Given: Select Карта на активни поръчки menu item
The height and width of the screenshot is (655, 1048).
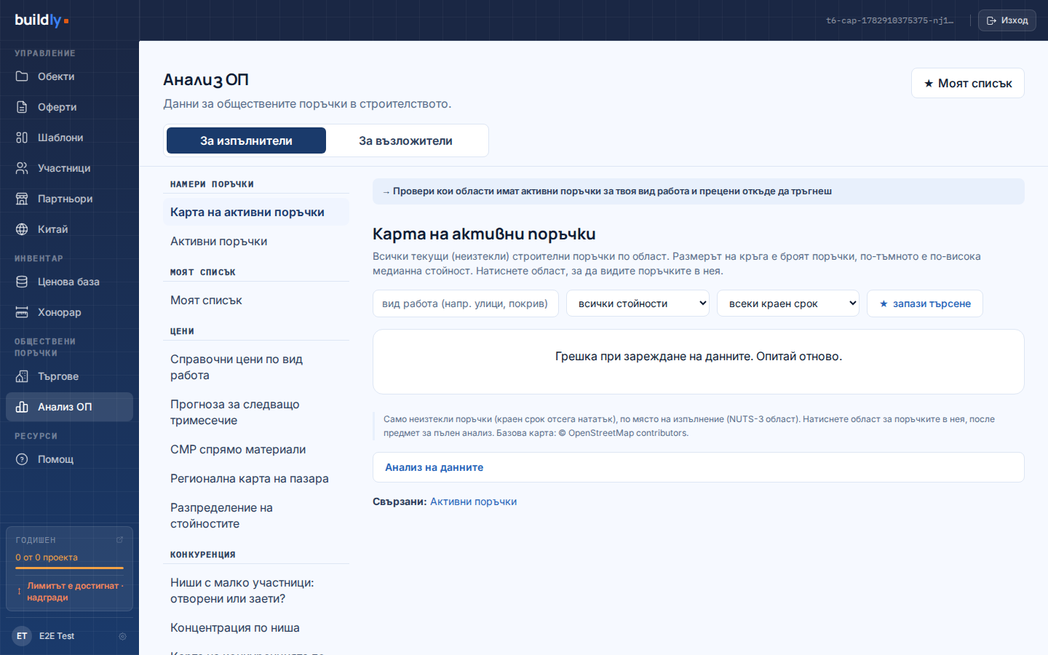Looking at the screenshot, I should tap(256, 212).
